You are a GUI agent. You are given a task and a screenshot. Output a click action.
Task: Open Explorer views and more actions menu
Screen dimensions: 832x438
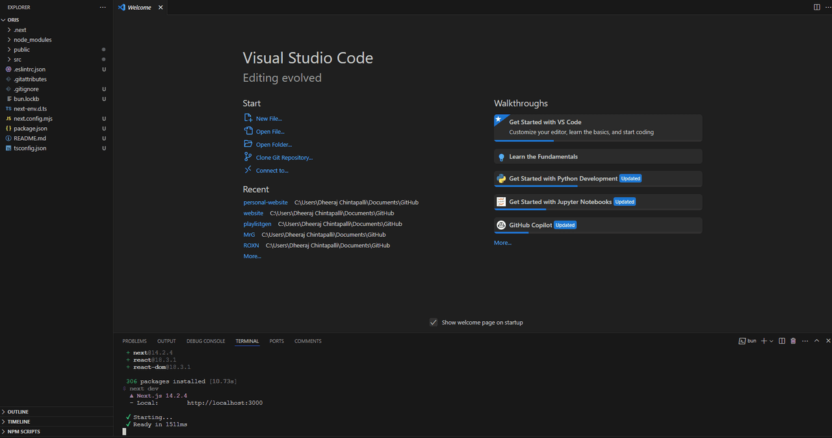(x=102, y=7)
